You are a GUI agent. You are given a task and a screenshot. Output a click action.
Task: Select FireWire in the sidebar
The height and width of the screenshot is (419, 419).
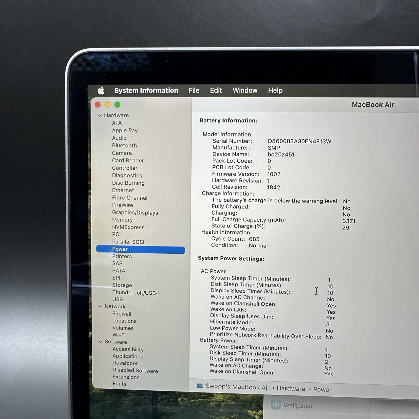pyautogui.click(x=122, y=205)
